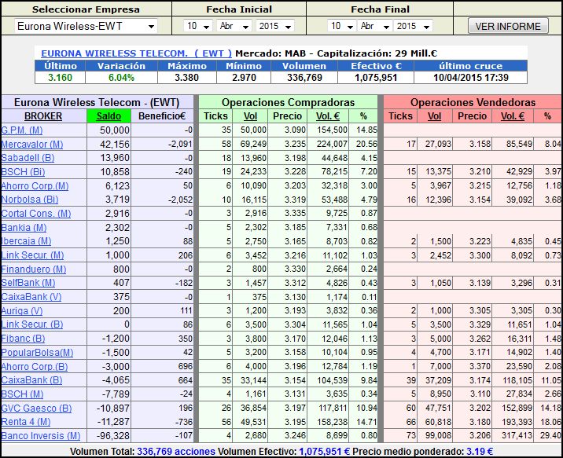The height and width of the screenshot is (458, 563).
Task: Open the Fecha Final year dropdown
Action: point(417,26)
